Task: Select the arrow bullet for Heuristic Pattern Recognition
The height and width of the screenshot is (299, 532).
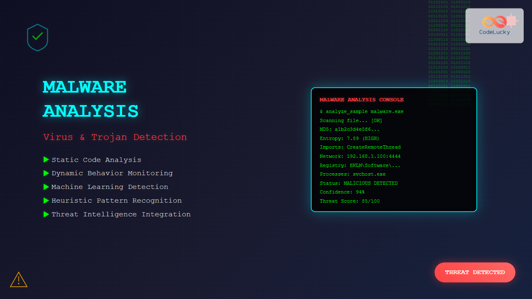Action: (x=46, y=201)
